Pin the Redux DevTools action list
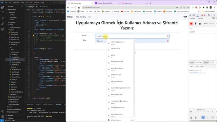 pos(196,24)
